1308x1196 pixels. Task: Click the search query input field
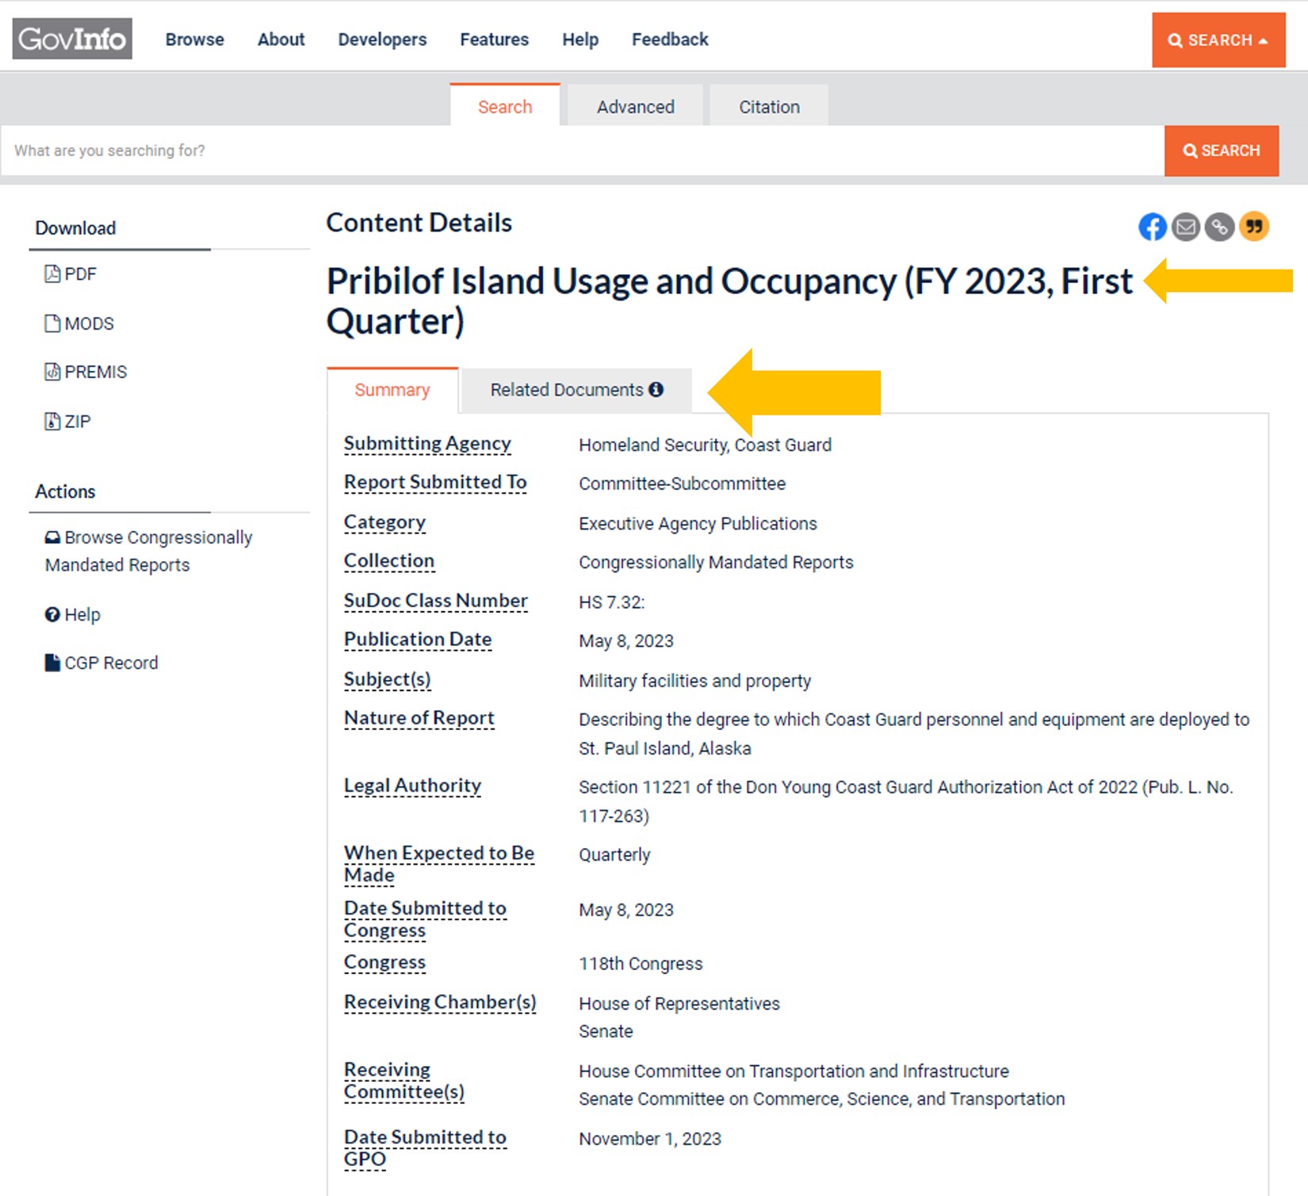pos(555,151)
